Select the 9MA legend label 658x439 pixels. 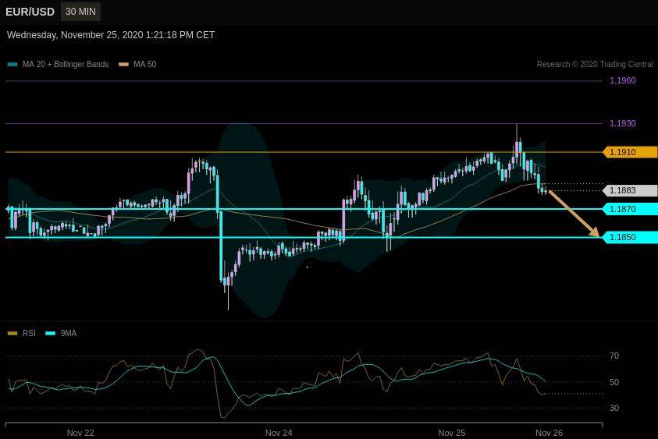click(69, 333)
